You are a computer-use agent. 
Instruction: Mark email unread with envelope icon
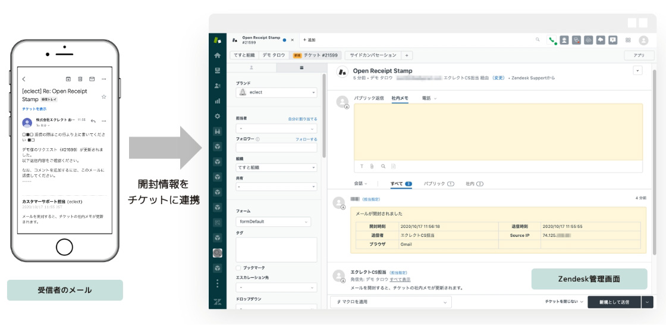92,79
